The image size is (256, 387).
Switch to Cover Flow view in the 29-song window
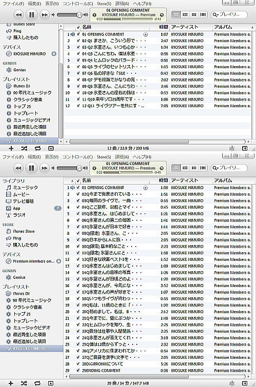pyautogui.click(x=203, y=168)
